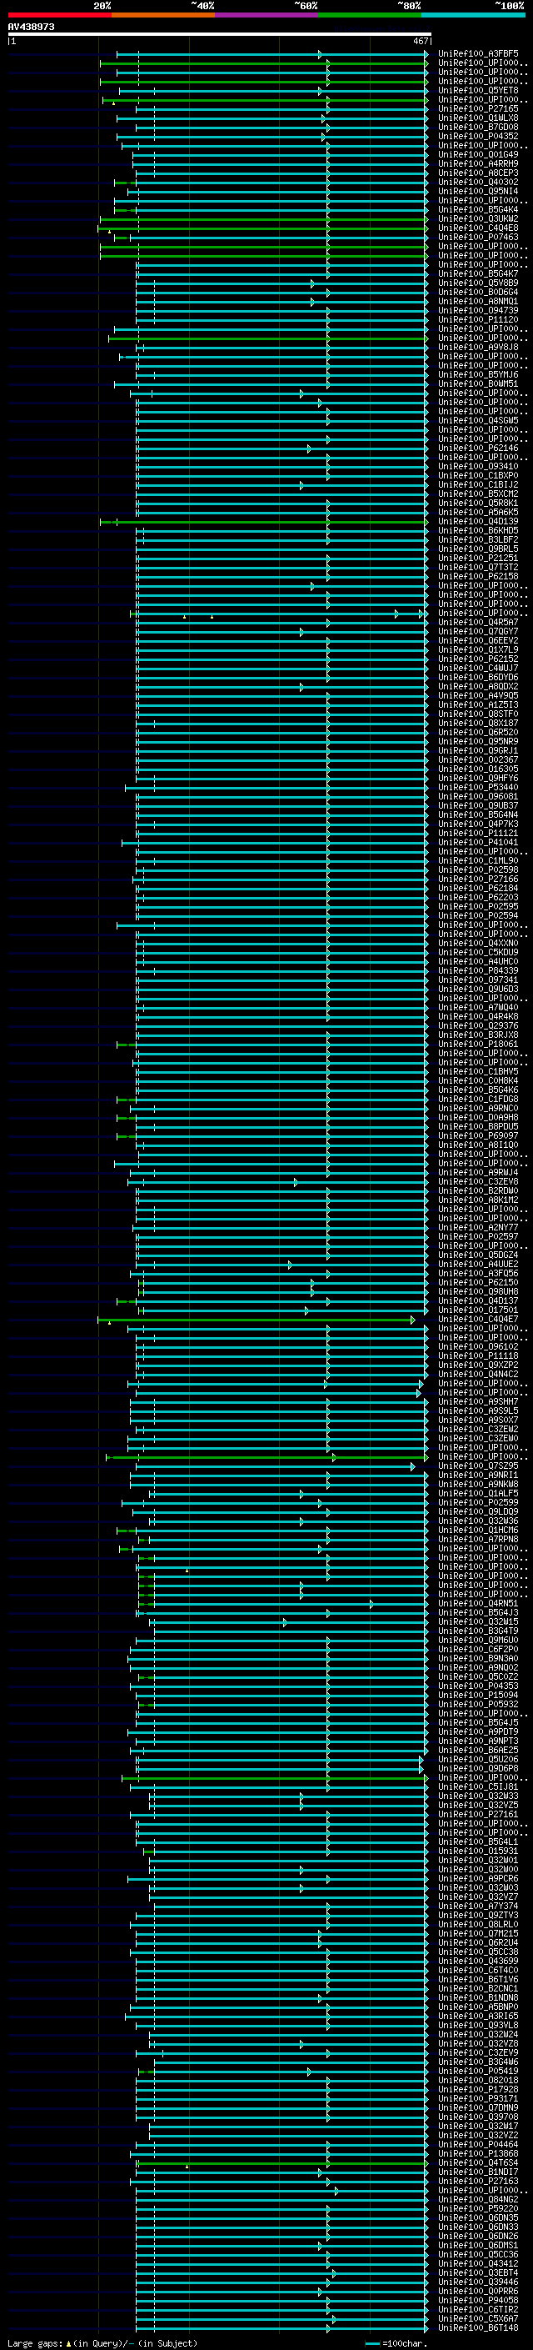Open hit UniRef100_P18061
533x2350 pixels.
click(478, 1045)
